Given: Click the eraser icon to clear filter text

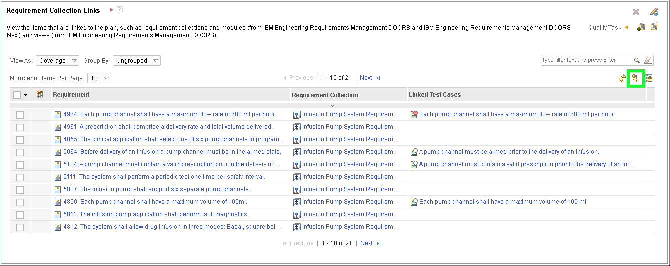Looking at the screenshot, I should pos(648,60).
